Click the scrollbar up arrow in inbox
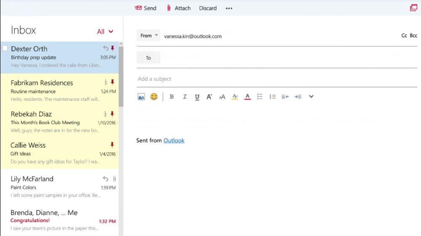421x236 pixels. [121, 44]
